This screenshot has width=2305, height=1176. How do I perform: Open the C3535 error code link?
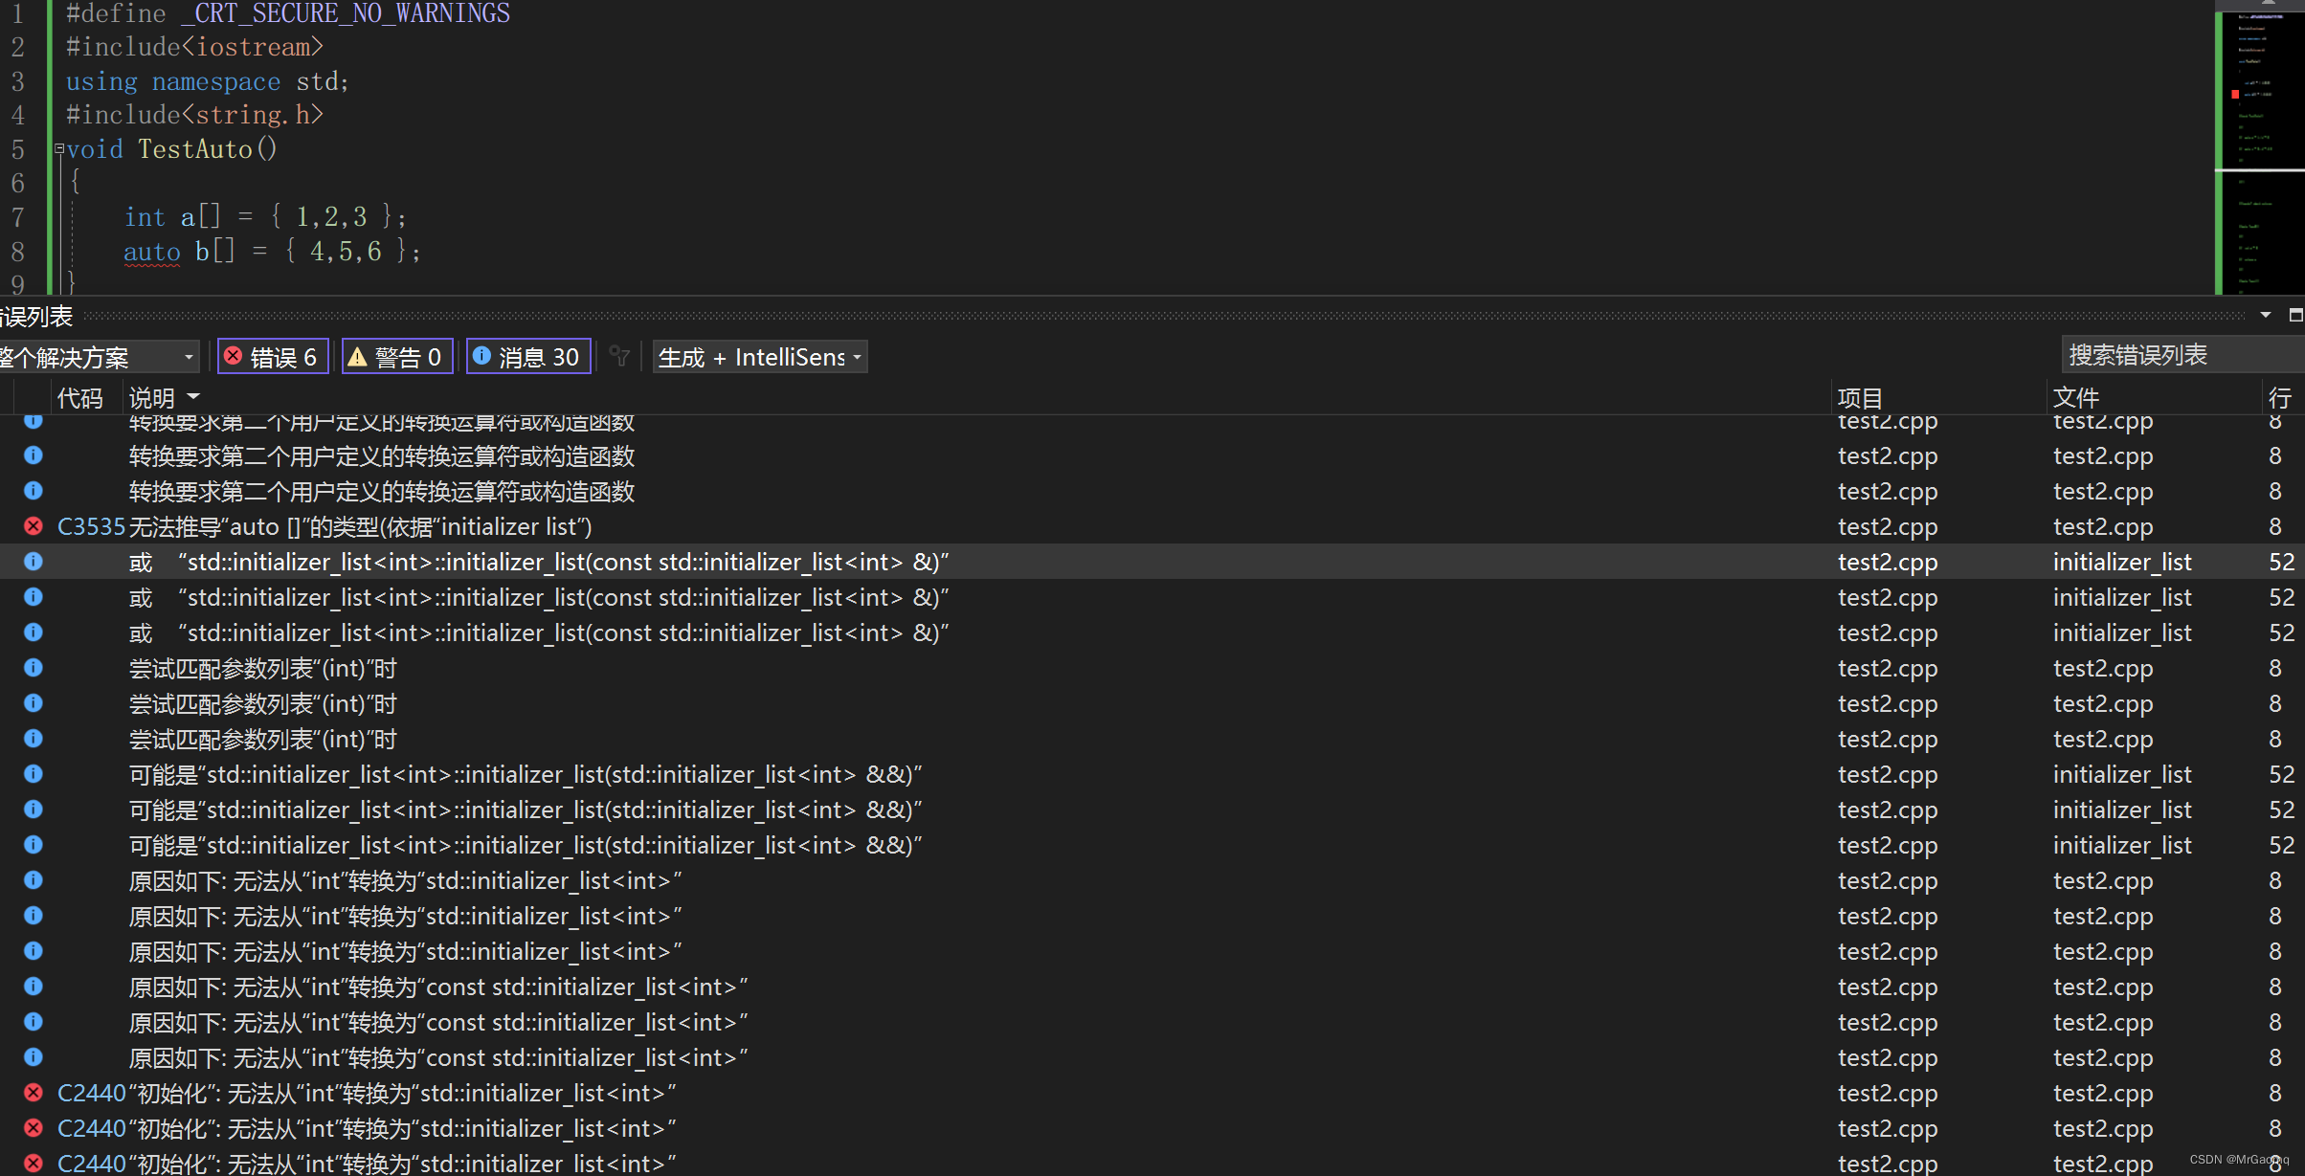coord(91,526)
